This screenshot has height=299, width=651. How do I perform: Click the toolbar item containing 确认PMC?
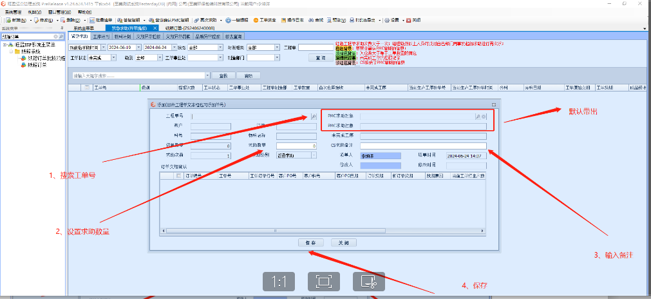click(169, 20)
